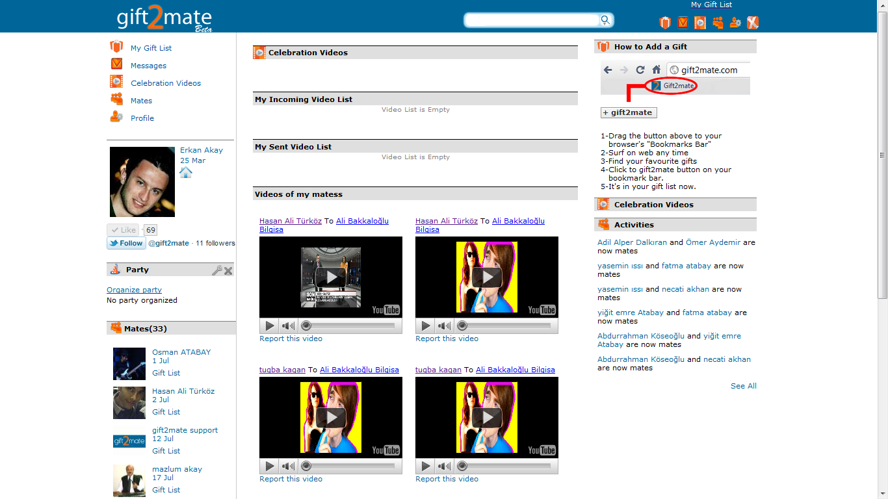This screenshot has height=499, width=888.
Task: Open Osman ATABAY's profile link
Action: 181,352
